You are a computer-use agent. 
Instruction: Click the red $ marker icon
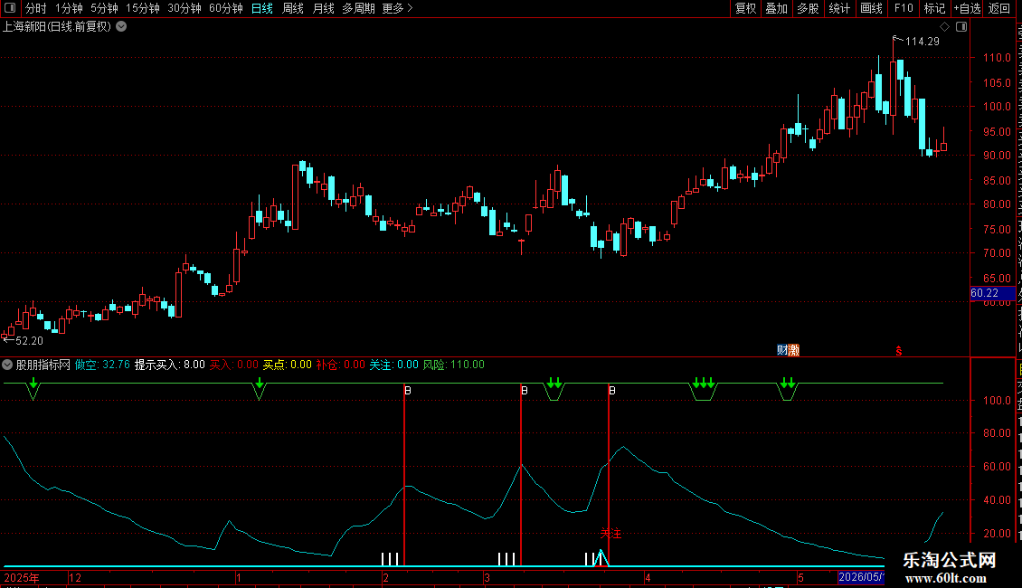click(x=899, y=351)
